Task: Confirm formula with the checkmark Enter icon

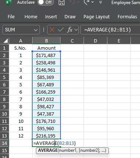Action: tap(61, 30)
